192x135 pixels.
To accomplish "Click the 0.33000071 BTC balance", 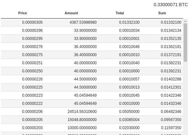I will coord(171,5).
